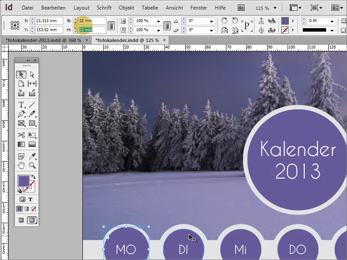Click the stroke swatch in control bar
Image resolution: width=347 pixels, height=260 pixels.
point(285,30)
